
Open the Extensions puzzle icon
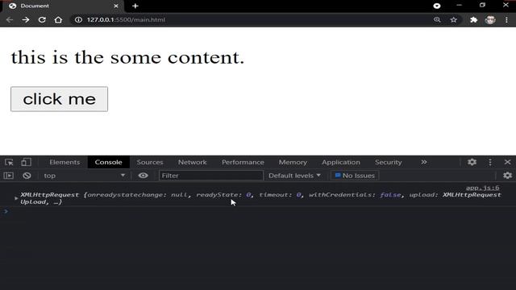[473, 19]
